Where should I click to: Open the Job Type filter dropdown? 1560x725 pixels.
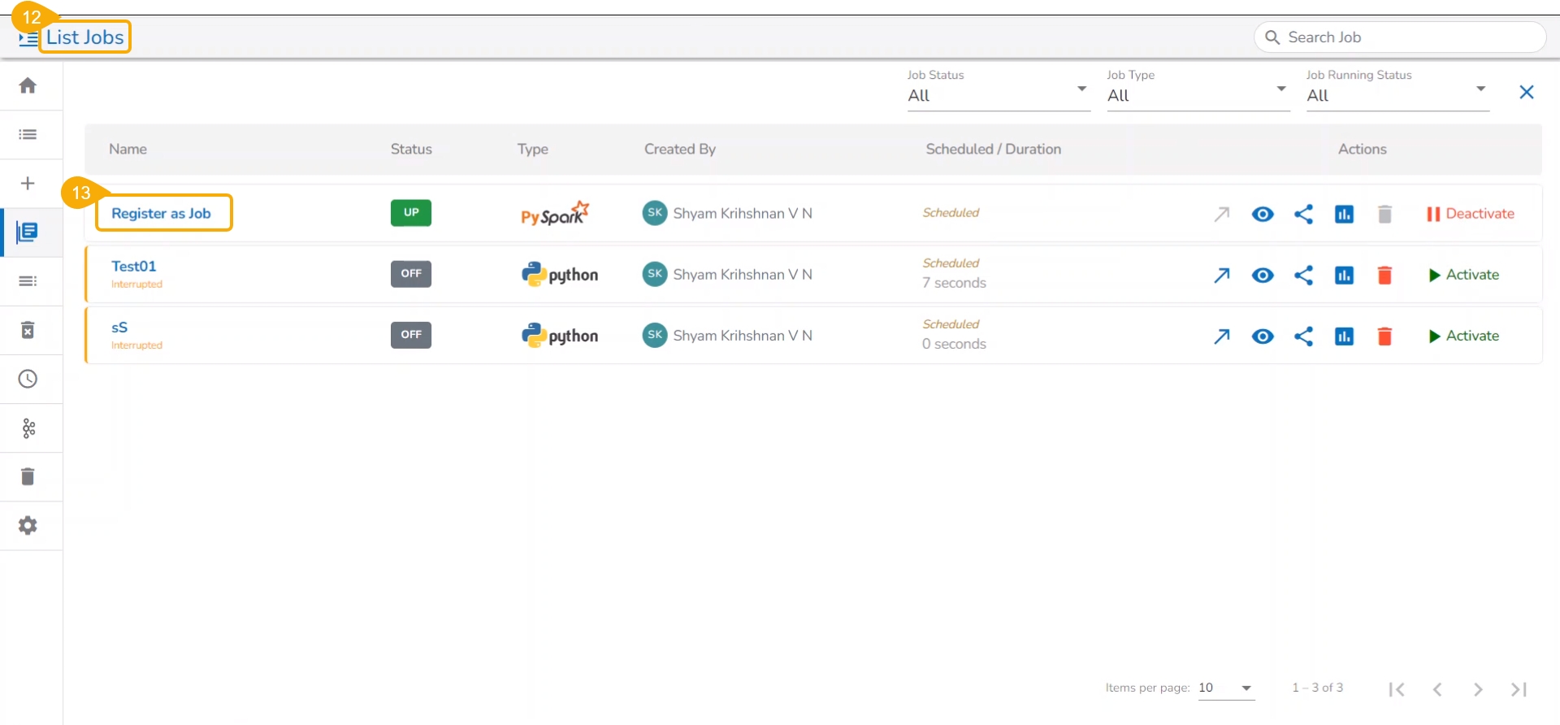pos(1197,95)
